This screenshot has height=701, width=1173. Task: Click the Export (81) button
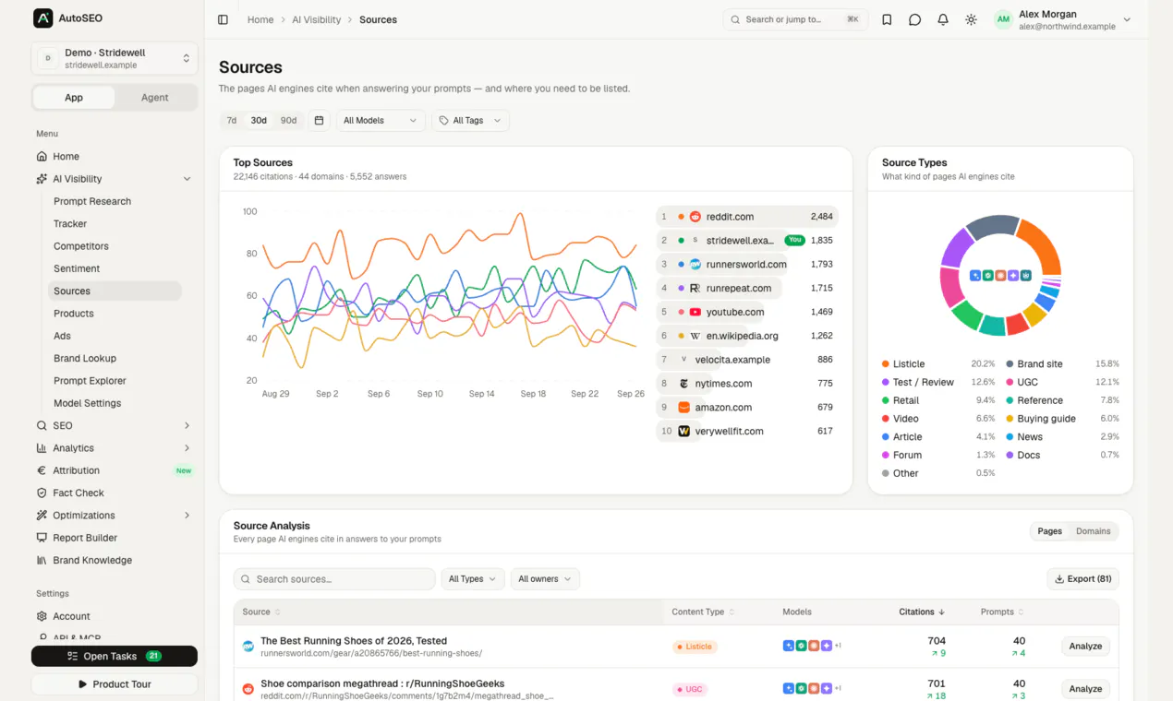pos(1082,579)
